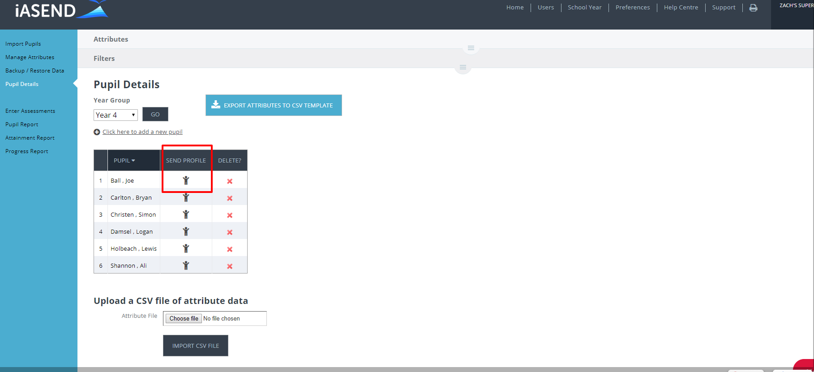Open School Year menu item
Screen dimensions: 814x372
[585, 8]
